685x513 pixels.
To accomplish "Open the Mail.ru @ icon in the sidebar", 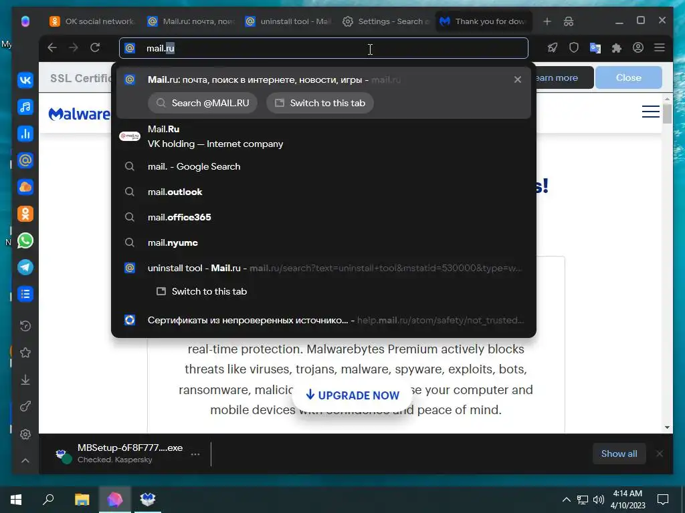I will click(x=25, y=160).
